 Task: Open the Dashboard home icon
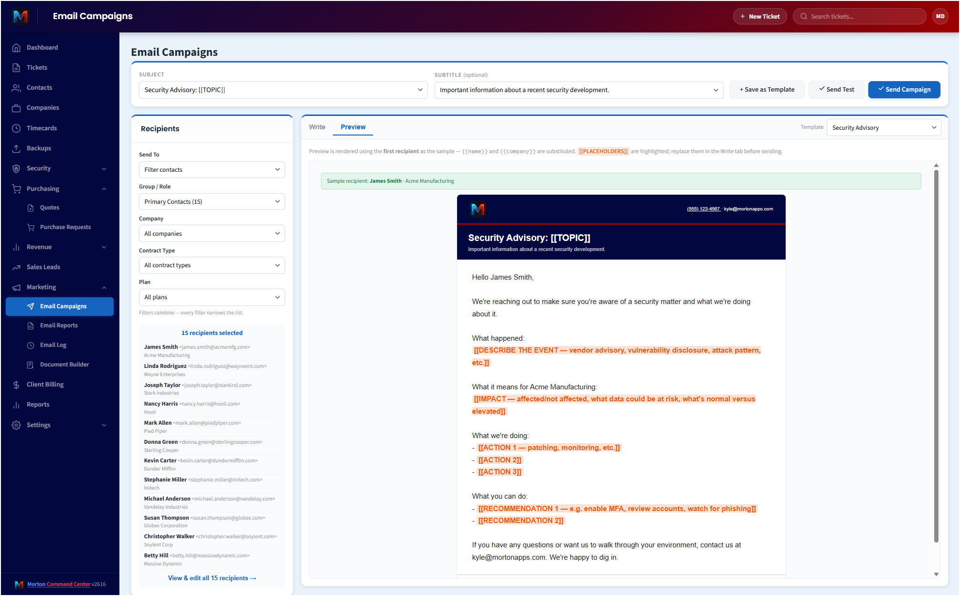16,47
